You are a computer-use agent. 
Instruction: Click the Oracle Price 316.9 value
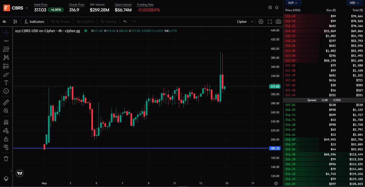click(75, 10)
